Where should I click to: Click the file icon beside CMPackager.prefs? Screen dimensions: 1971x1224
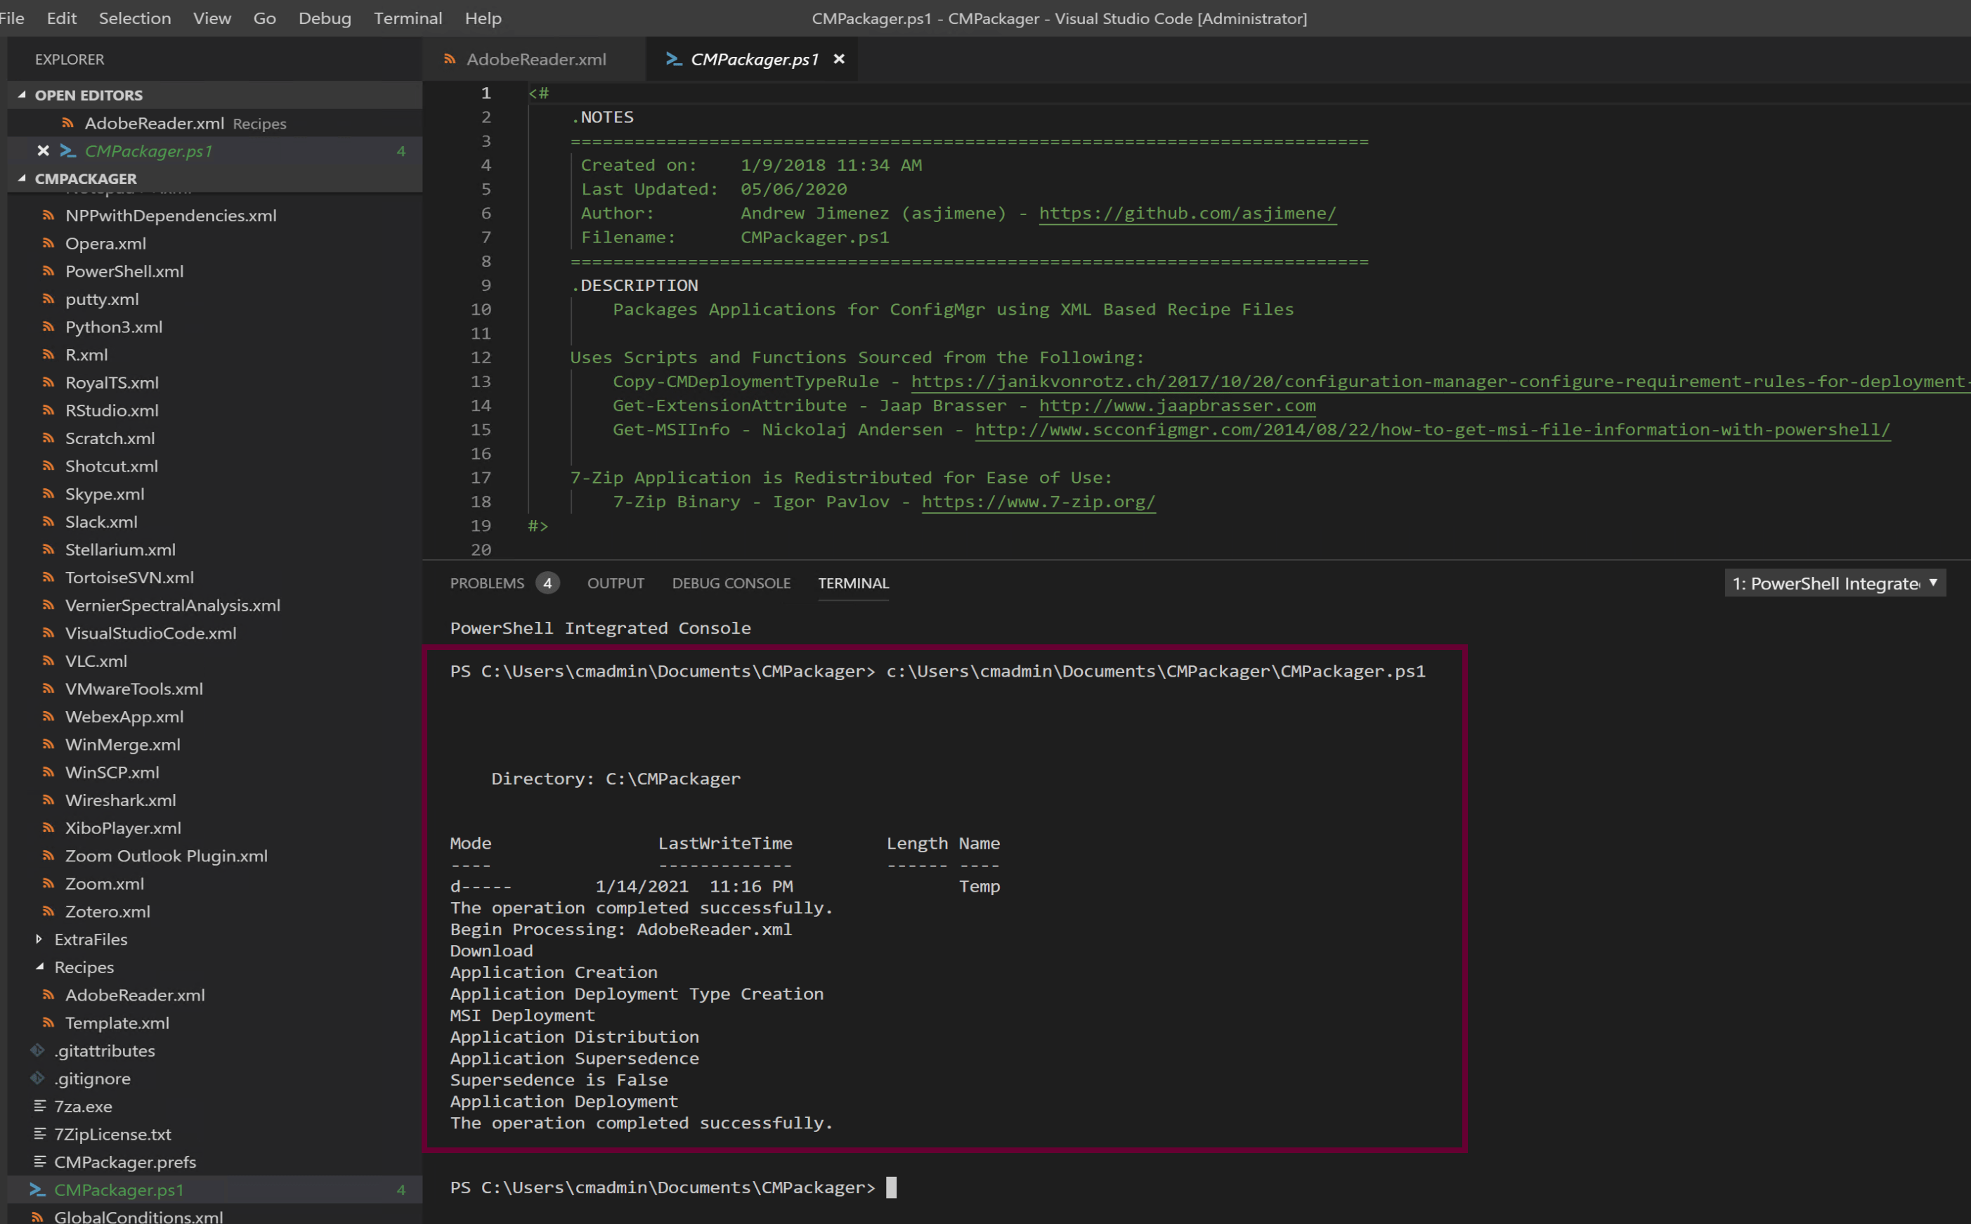[39, 1161]
